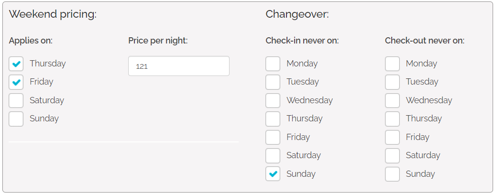The image size is (495, 194).
Task: Enable Sunday for weekend pricing
Action: 16,119
